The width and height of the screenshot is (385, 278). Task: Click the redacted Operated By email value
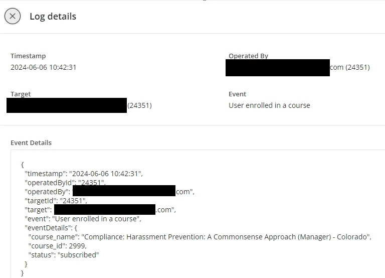278,68
